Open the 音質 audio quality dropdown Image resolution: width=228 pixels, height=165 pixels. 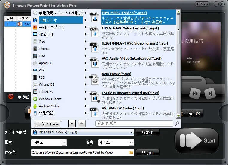pyautogui.click(x=131, y=143)
